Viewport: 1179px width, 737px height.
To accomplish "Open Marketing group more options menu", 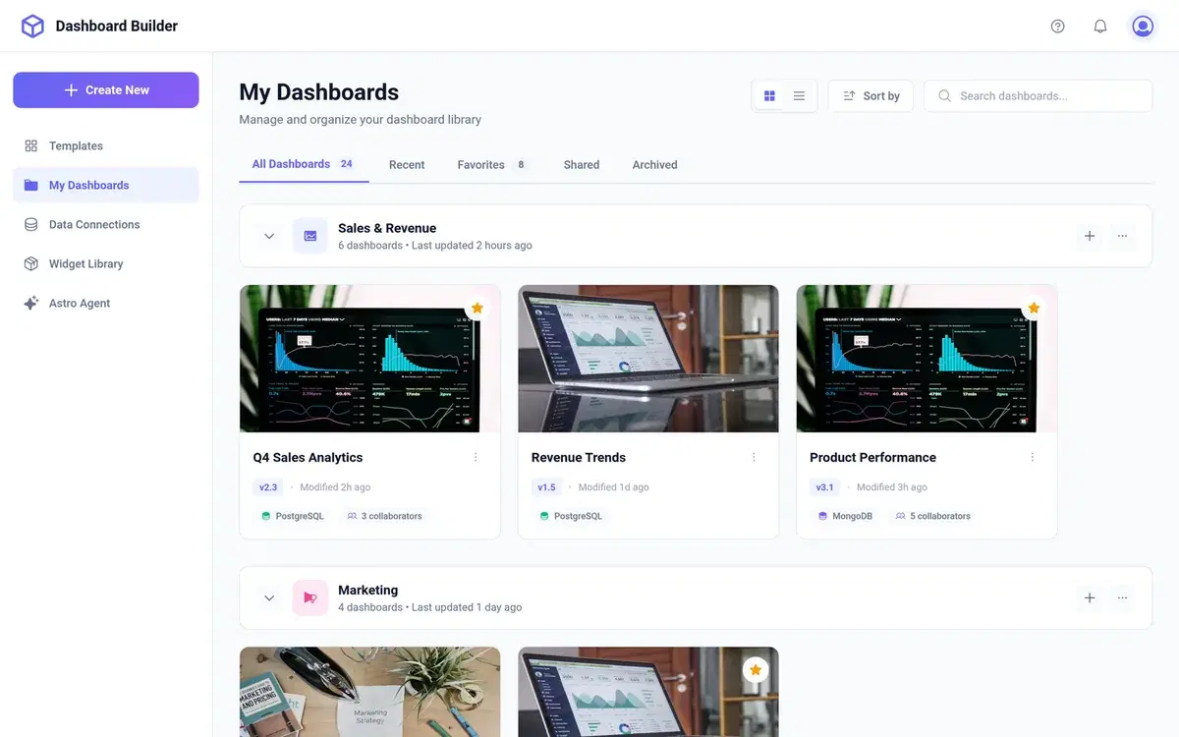I will pyautogui.click(x=1122, y=597).
